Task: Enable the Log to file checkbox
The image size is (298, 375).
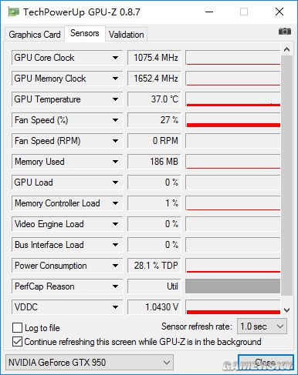Action: (17, 328)
